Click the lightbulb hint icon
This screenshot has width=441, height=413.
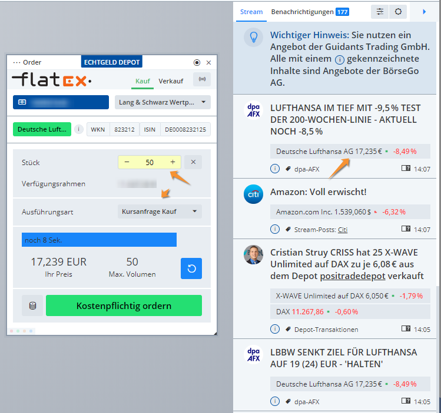point(253,37)
